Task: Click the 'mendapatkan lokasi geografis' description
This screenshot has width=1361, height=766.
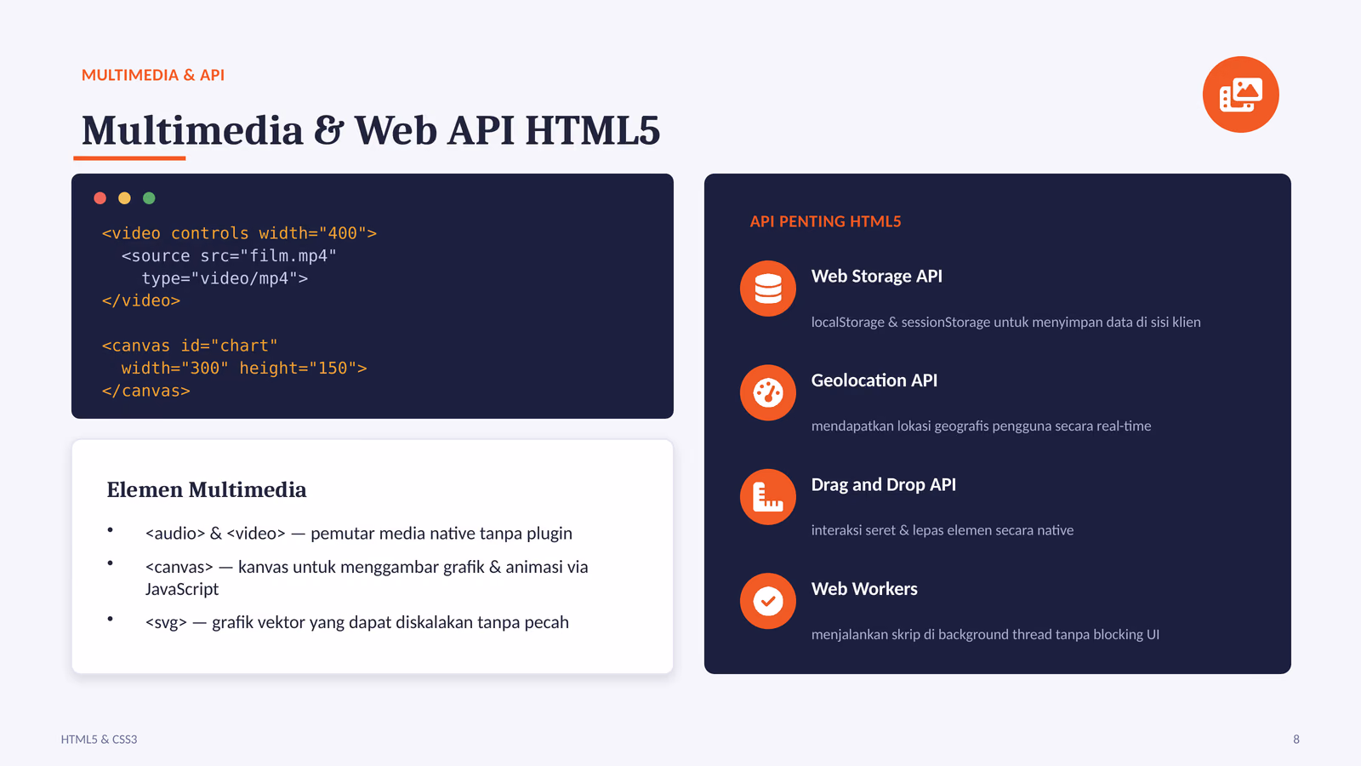Action: [x=982, y=426]
